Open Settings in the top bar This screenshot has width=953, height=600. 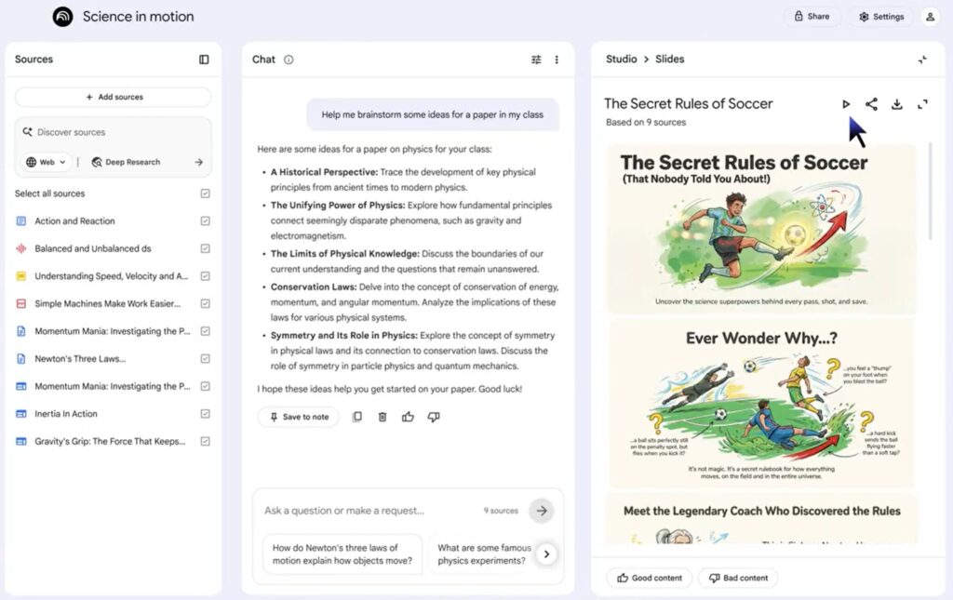(880, 17)
